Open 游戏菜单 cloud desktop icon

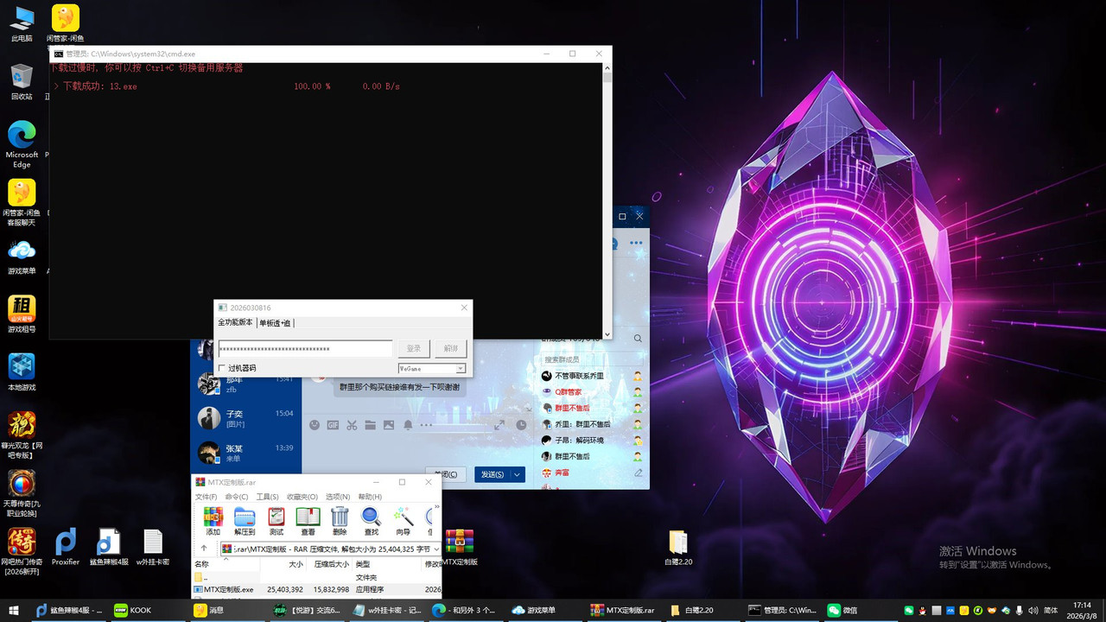pos(22,257)
